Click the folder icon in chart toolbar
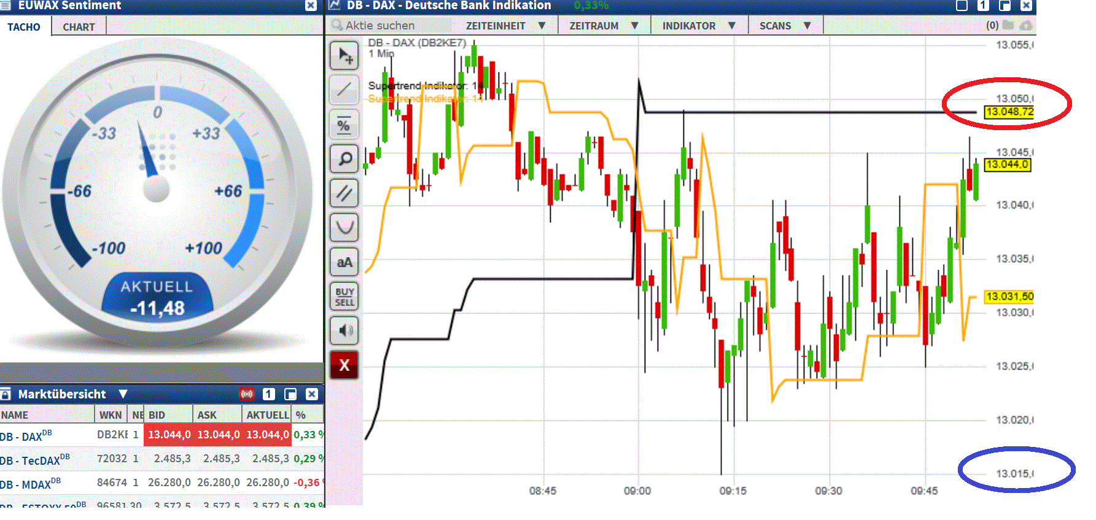This screenshot has height=520, width=1096. click(x=1008, y=25)
